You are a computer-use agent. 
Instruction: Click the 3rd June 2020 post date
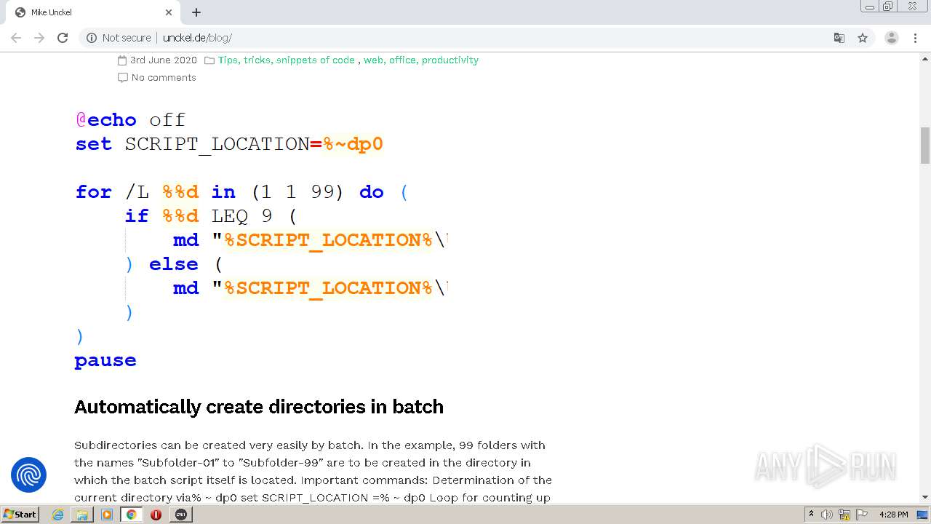[x=164, y=60]
